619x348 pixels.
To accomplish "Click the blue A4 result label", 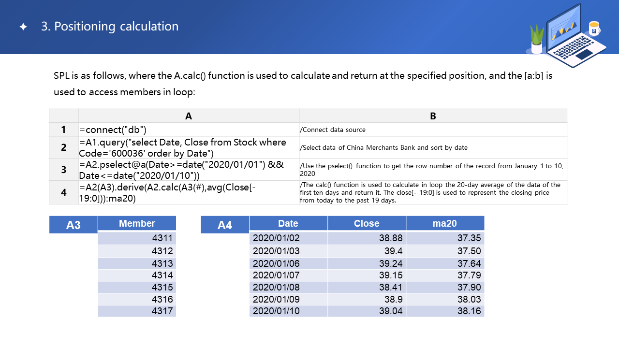I will coord(225,225).
